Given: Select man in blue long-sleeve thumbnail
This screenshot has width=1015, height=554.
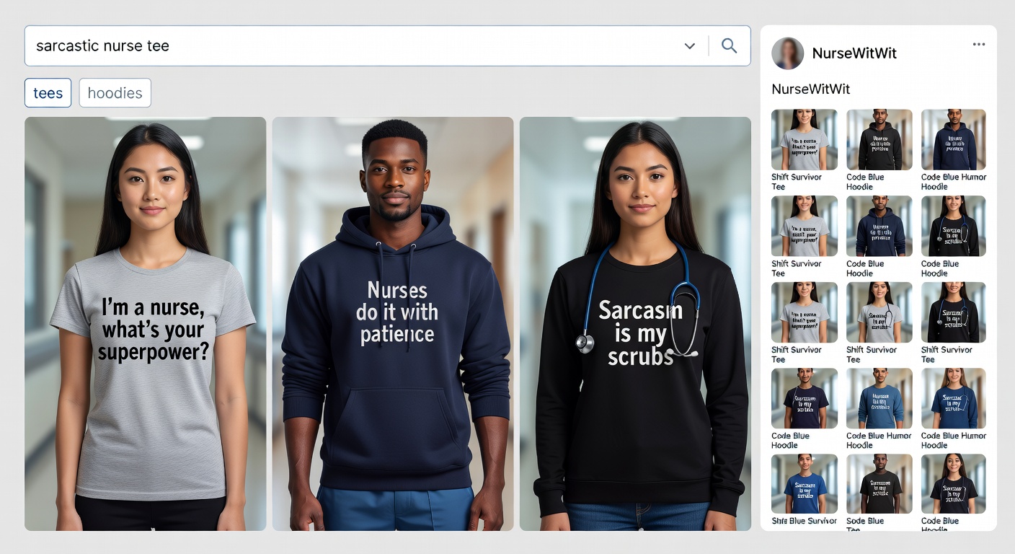Looking at the screenshot, I should pyautogui.click(x=879, y=398).
